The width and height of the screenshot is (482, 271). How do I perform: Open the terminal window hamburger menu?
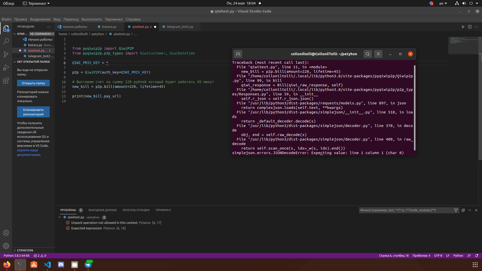[378, 54]
